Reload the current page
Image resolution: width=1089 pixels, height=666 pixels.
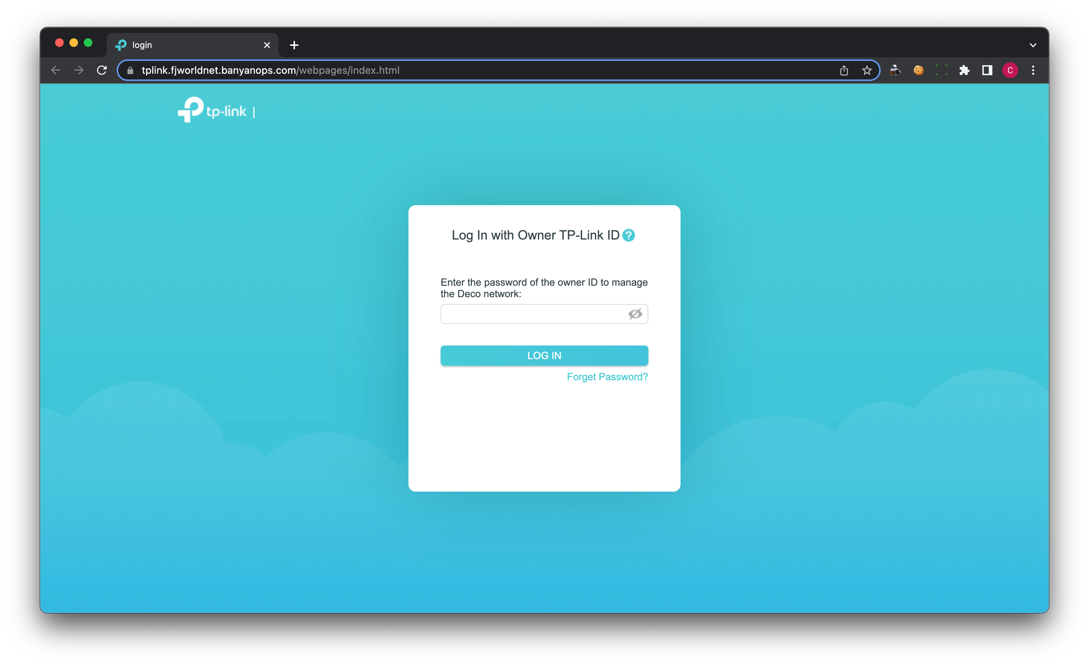coord(102,70)
